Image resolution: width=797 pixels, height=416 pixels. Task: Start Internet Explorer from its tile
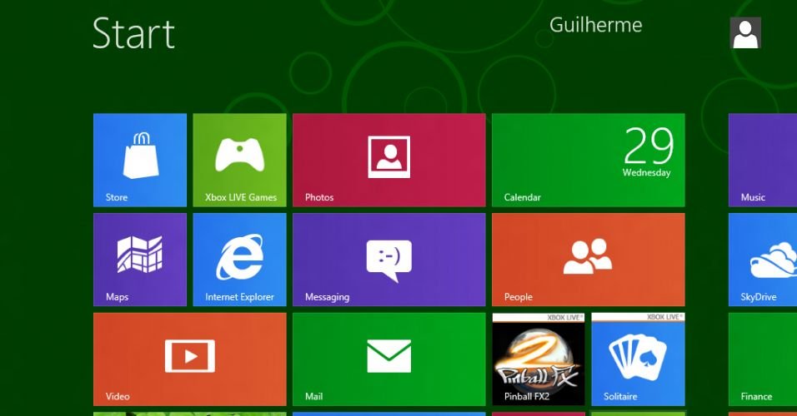coord(239,259)
